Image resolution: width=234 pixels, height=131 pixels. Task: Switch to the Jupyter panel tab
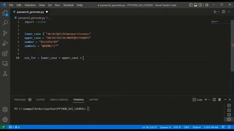[x=94, y=100]
